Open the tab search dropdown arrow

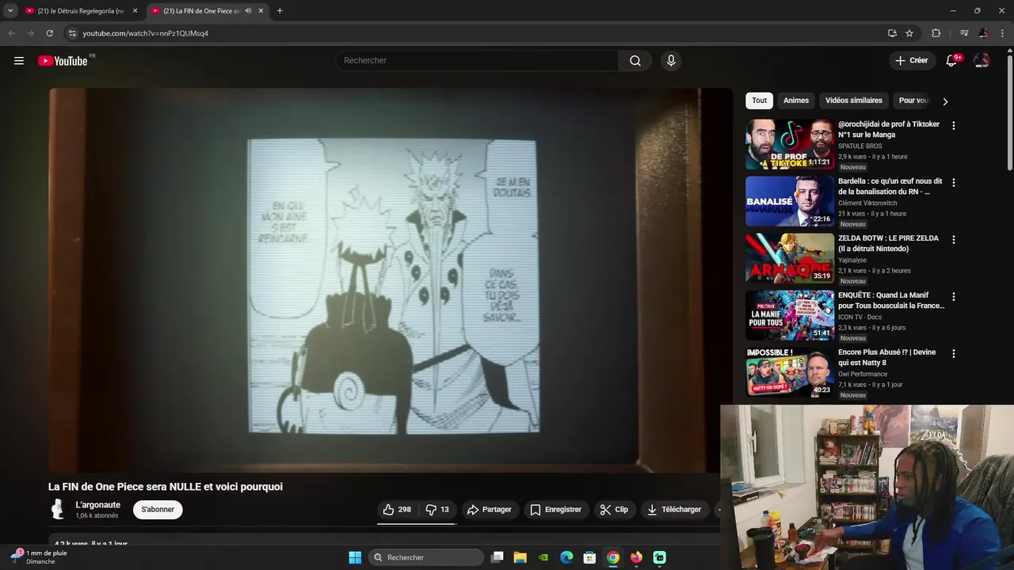(x=10, y=11)
